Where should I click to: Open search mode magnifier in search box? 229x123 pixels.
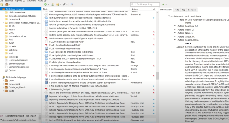tap(132, 4)
